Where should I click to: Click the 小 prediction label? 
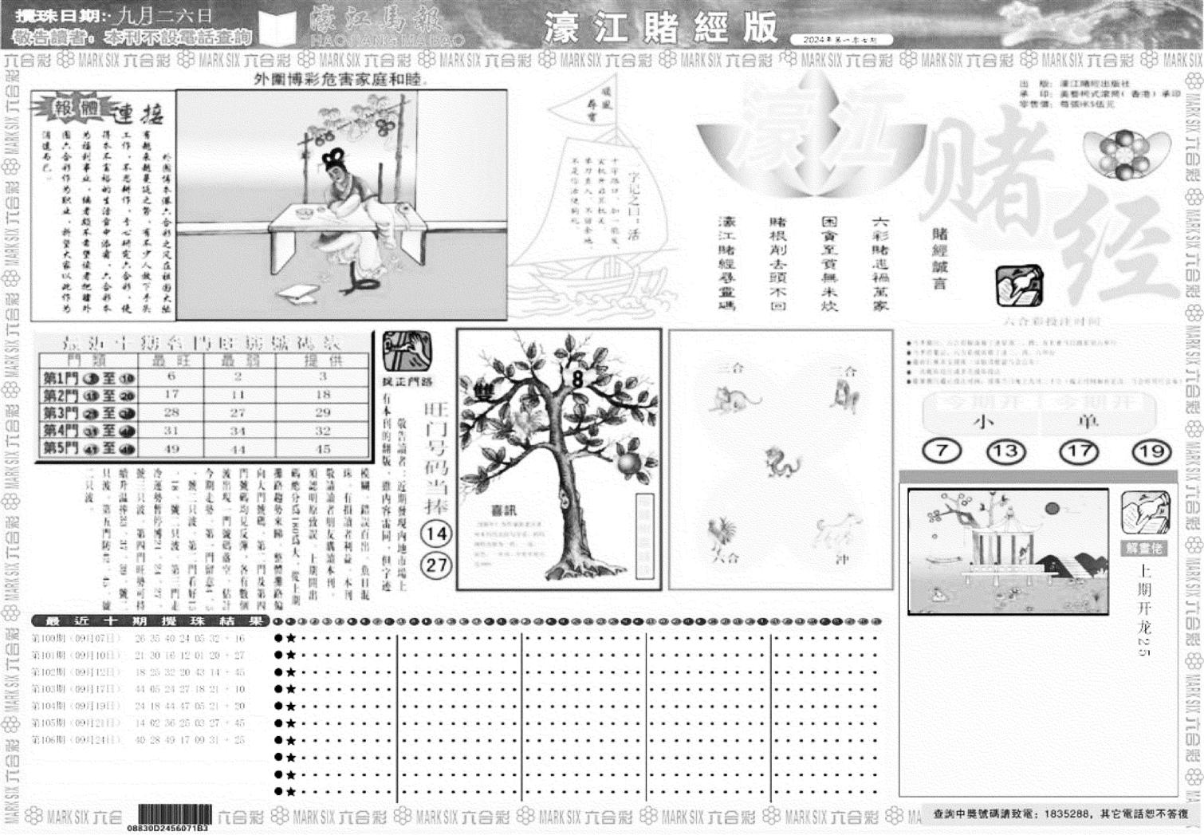982,420
